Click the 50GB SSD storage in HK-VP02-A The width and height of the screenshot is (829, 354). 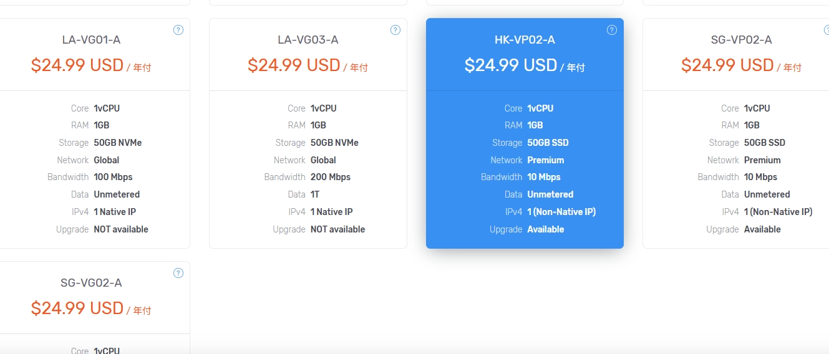[548, 143]
